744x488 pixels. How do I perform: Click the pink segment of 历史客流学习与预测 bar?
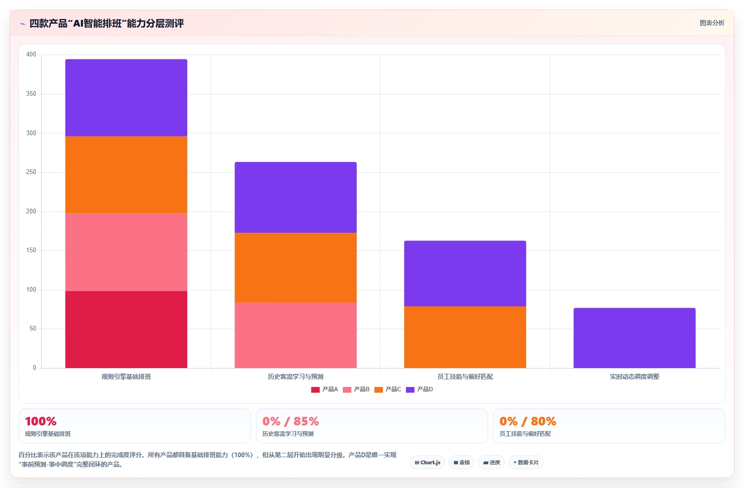pyautogui.click(x=296, y=335)
